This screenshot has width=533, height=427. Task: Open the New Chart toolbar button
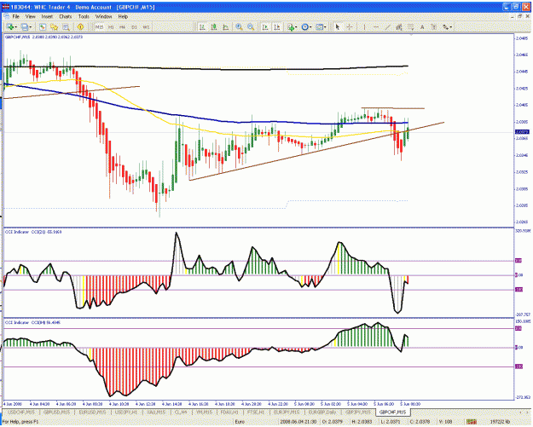click(x=10, y=26)
